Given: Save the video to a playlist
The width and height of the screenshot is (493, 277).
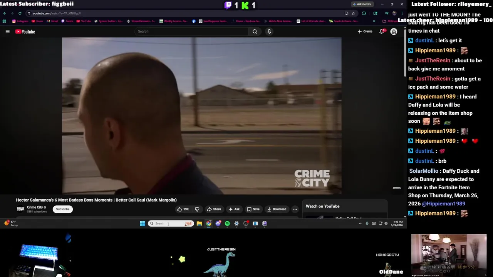Looking at the screenshot, I should [253, 209].
